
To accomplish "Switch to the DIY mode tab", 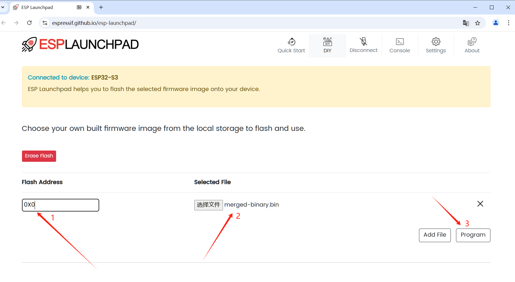I will tap(327, 46).
